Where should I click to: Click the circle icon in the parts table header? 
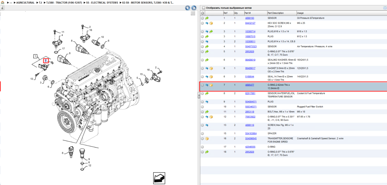click(x=202, y=13)
